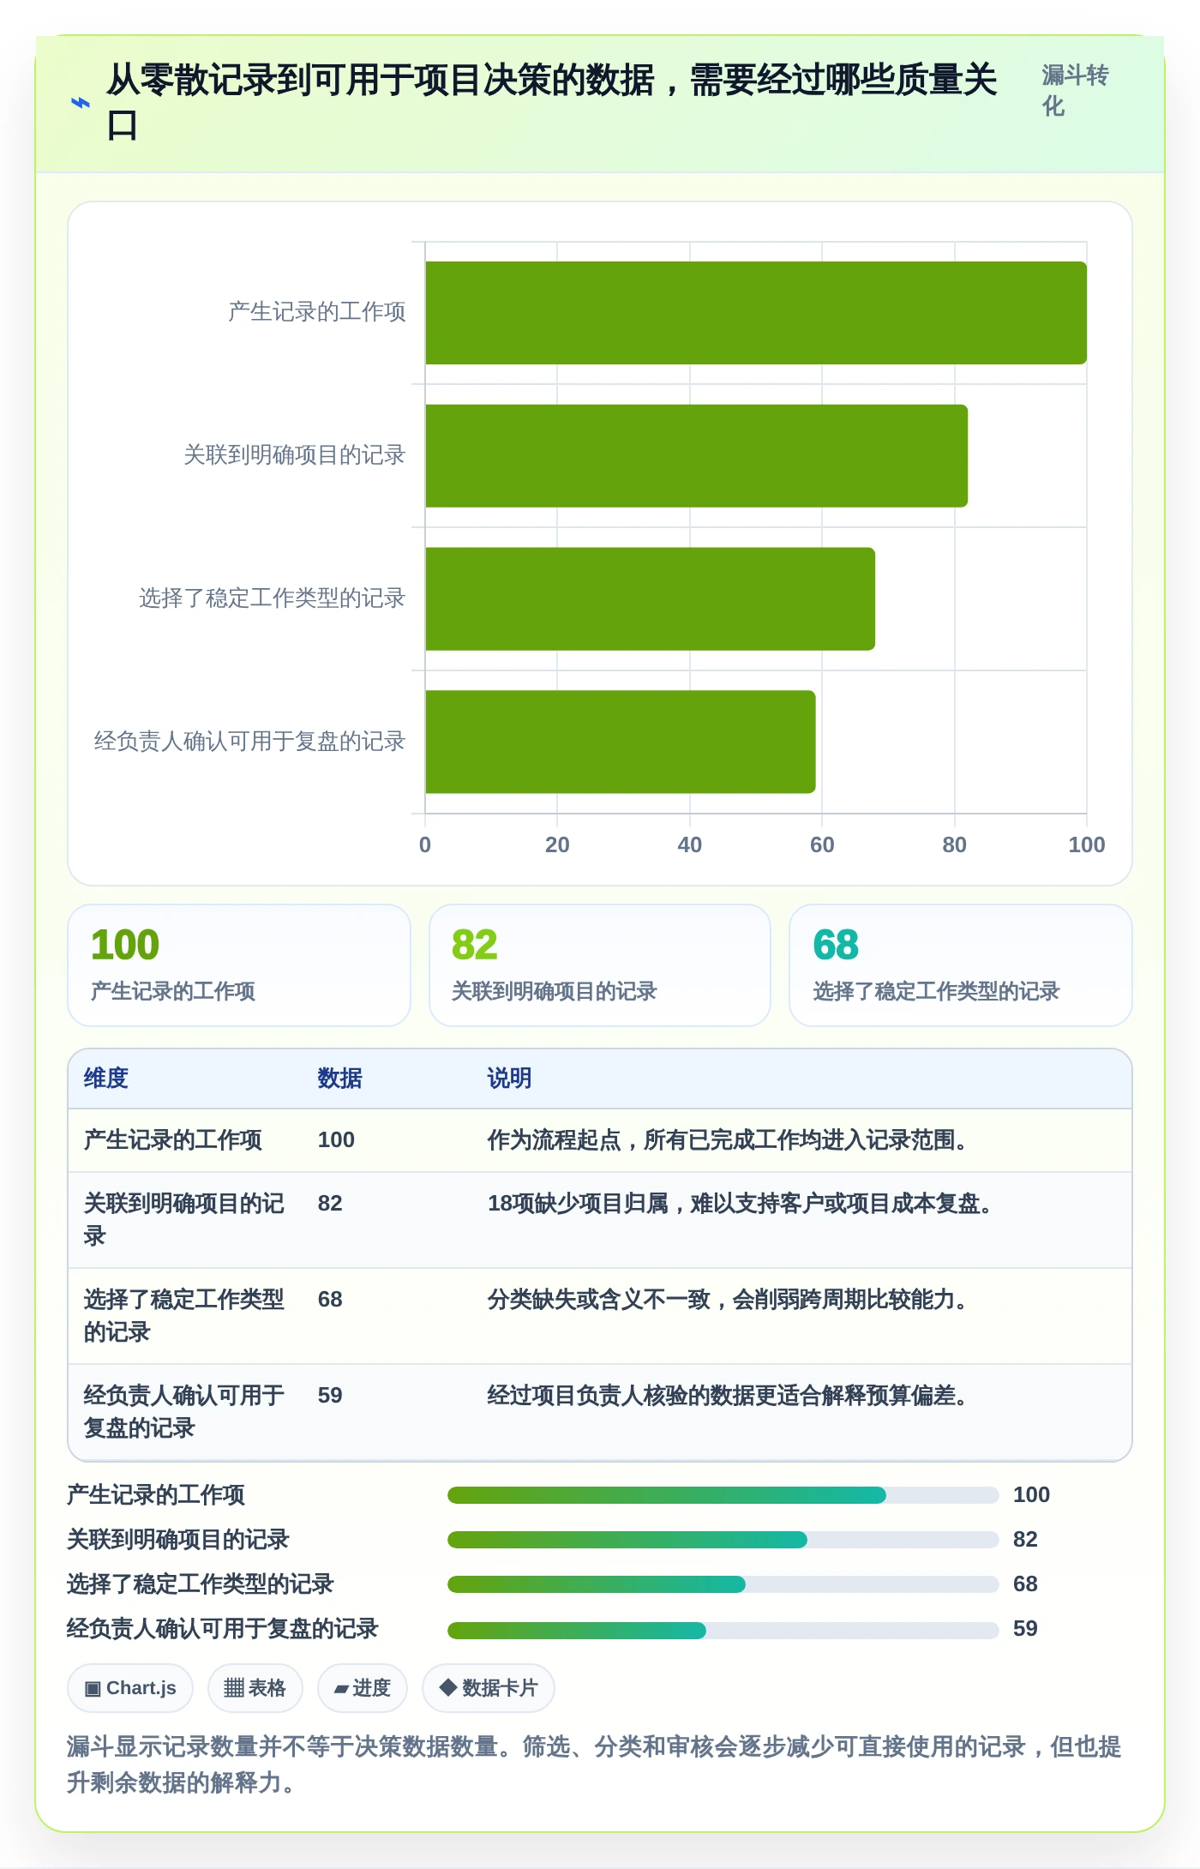Click the table cell 经负责人确认可用于复盘的记录
1200x1869 pixels.
[x=184, y=1411]
